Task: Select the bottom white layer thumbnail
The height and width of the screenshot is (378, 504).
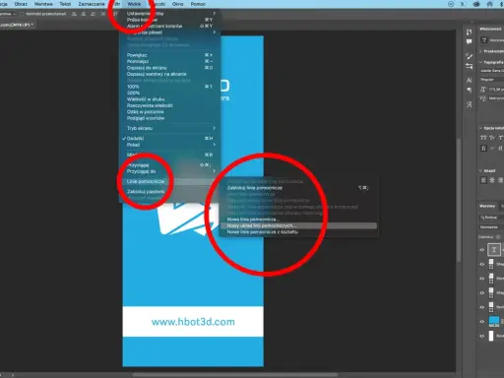Action: point(491,336)
